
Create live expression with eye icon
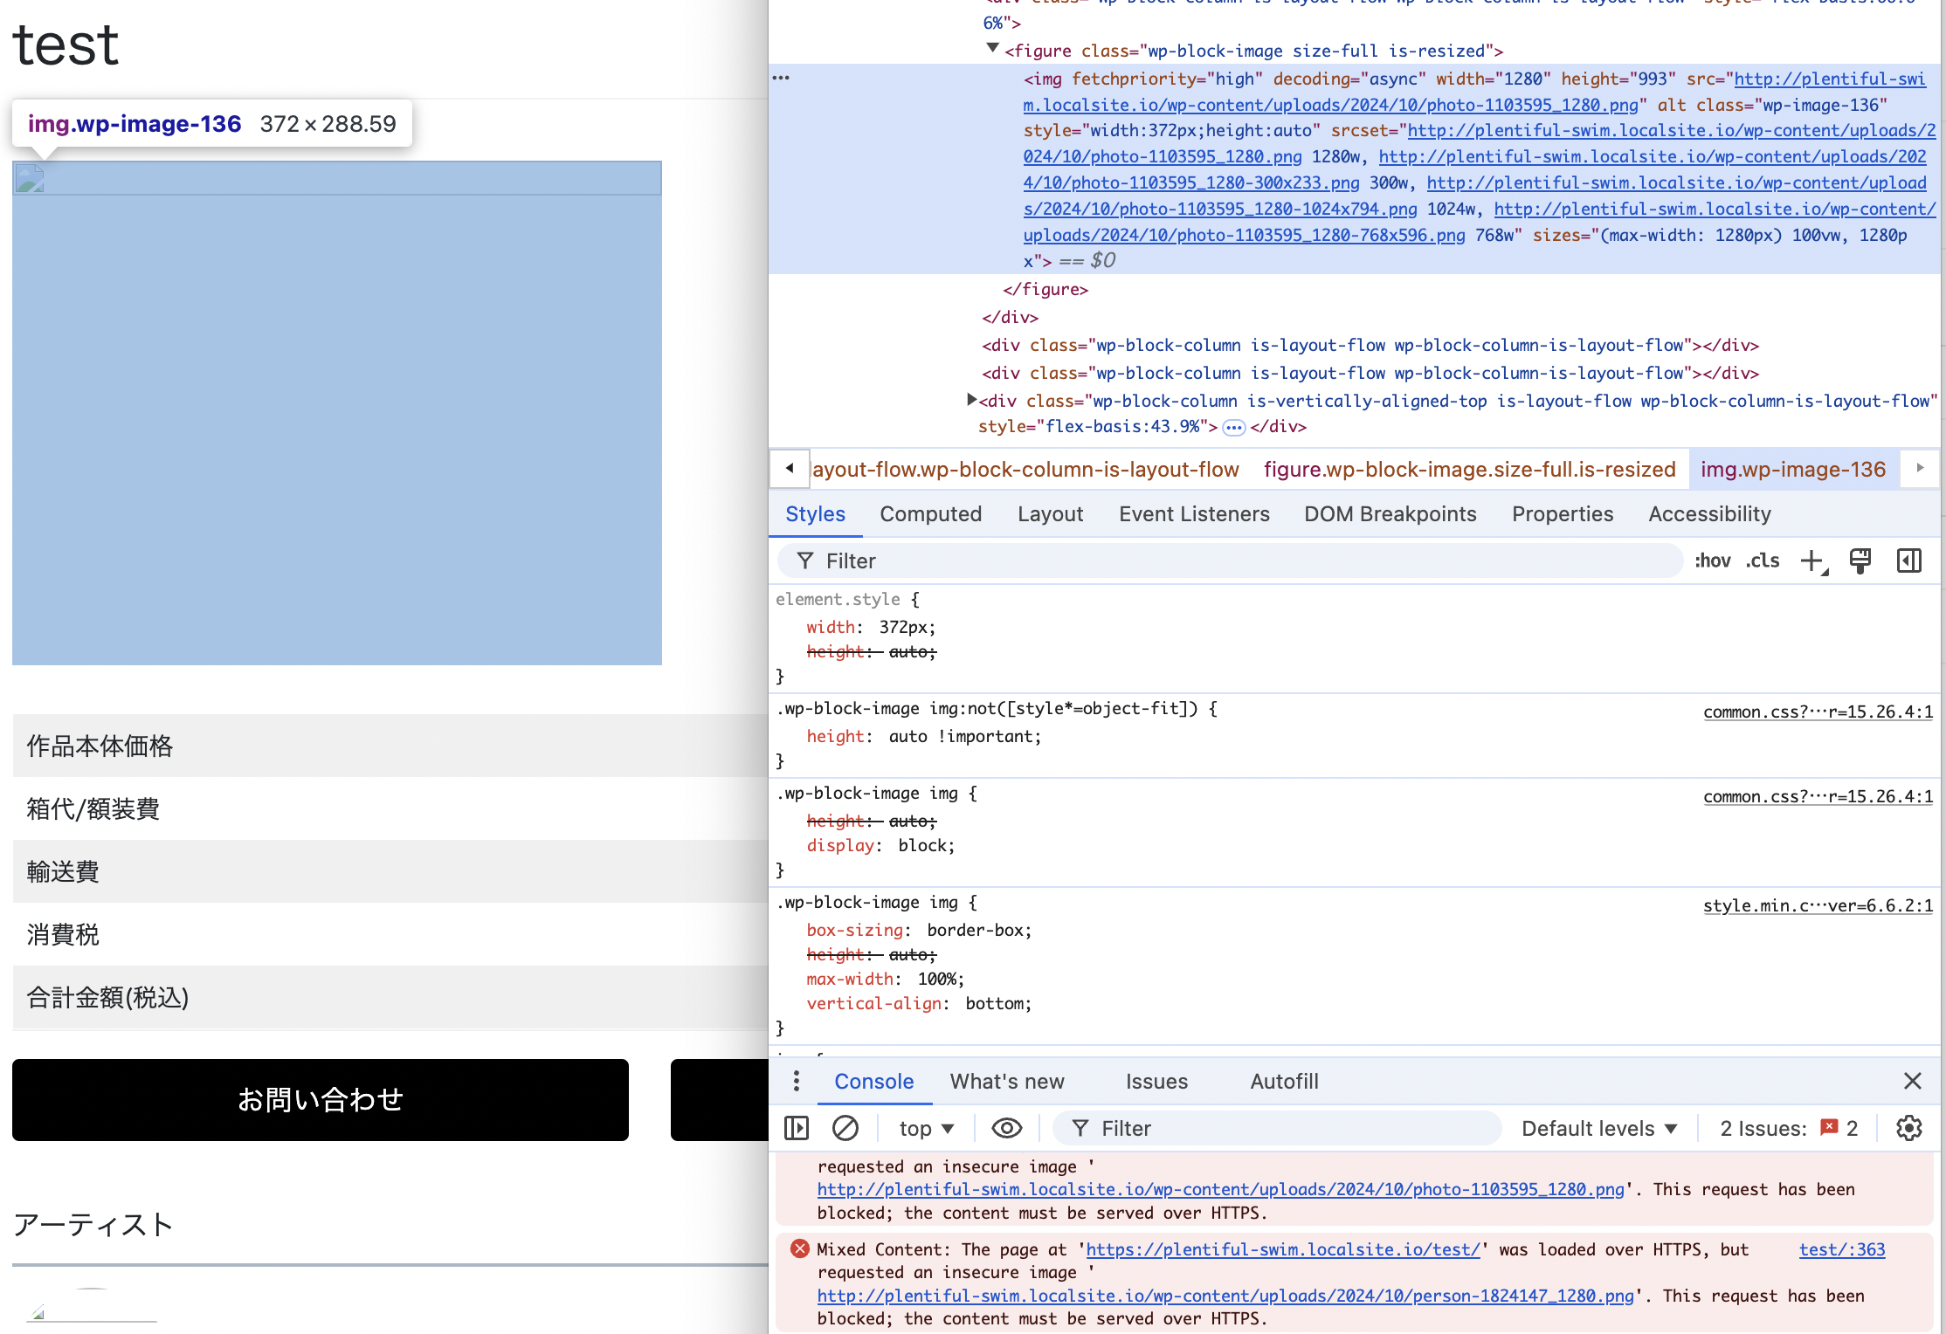click(x=1007, y=1128)
